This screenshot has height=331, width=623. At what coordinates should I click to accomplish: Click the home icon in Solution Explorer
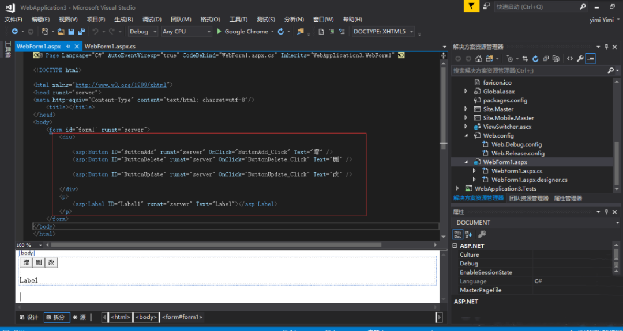pos(478,59)
